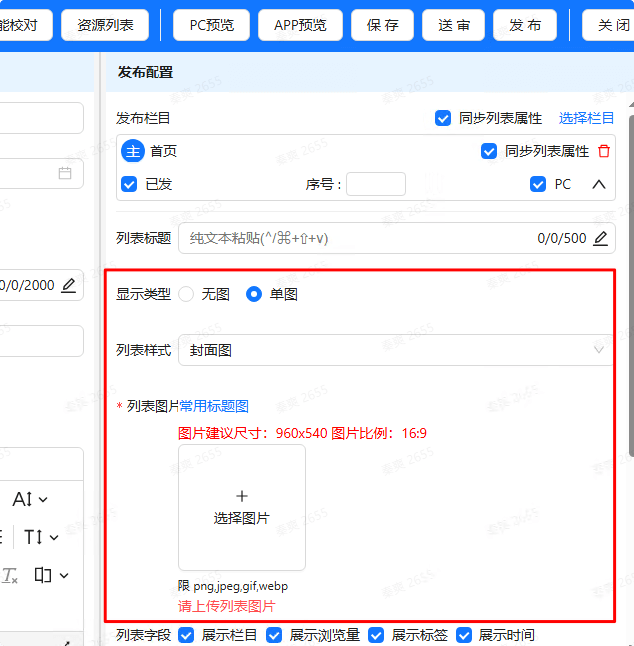
Task: Toggle the PC checkbox
Action: (x=538, y=184)
